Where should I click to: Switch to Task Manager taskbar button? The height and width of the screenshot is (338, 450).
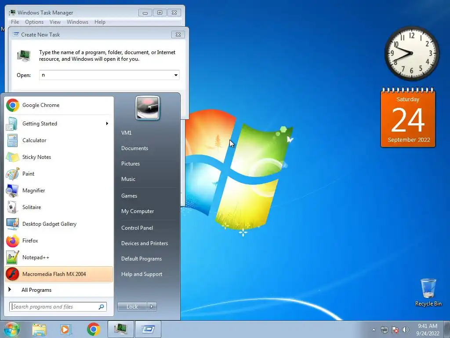121,329
